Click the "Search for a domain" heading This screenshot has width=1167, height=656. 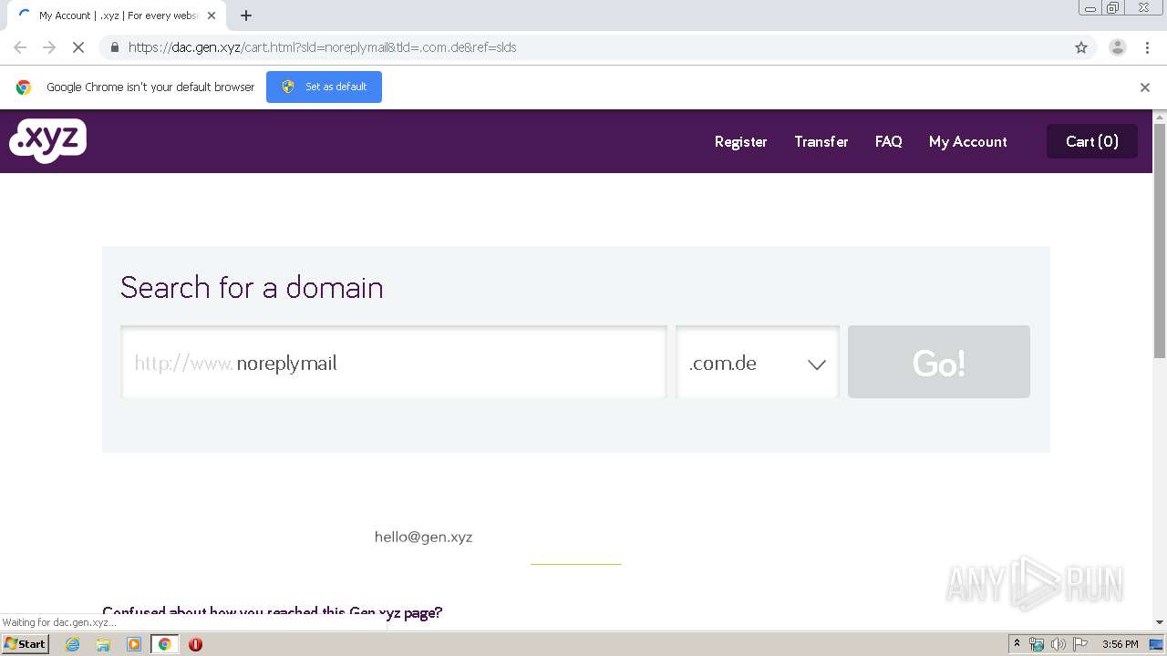click(252, 287)
